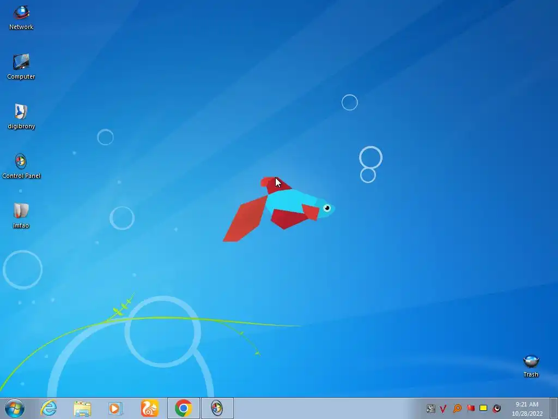Screen dimensions: 558x419
Task: Select the Trash icon on desktop
Action: point(531,366)
